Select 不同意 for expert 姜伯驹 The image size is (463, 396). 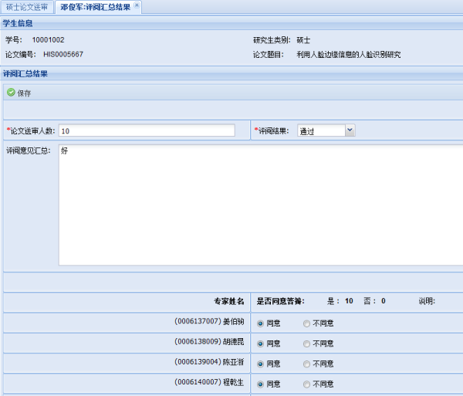(x=306, y=323)
